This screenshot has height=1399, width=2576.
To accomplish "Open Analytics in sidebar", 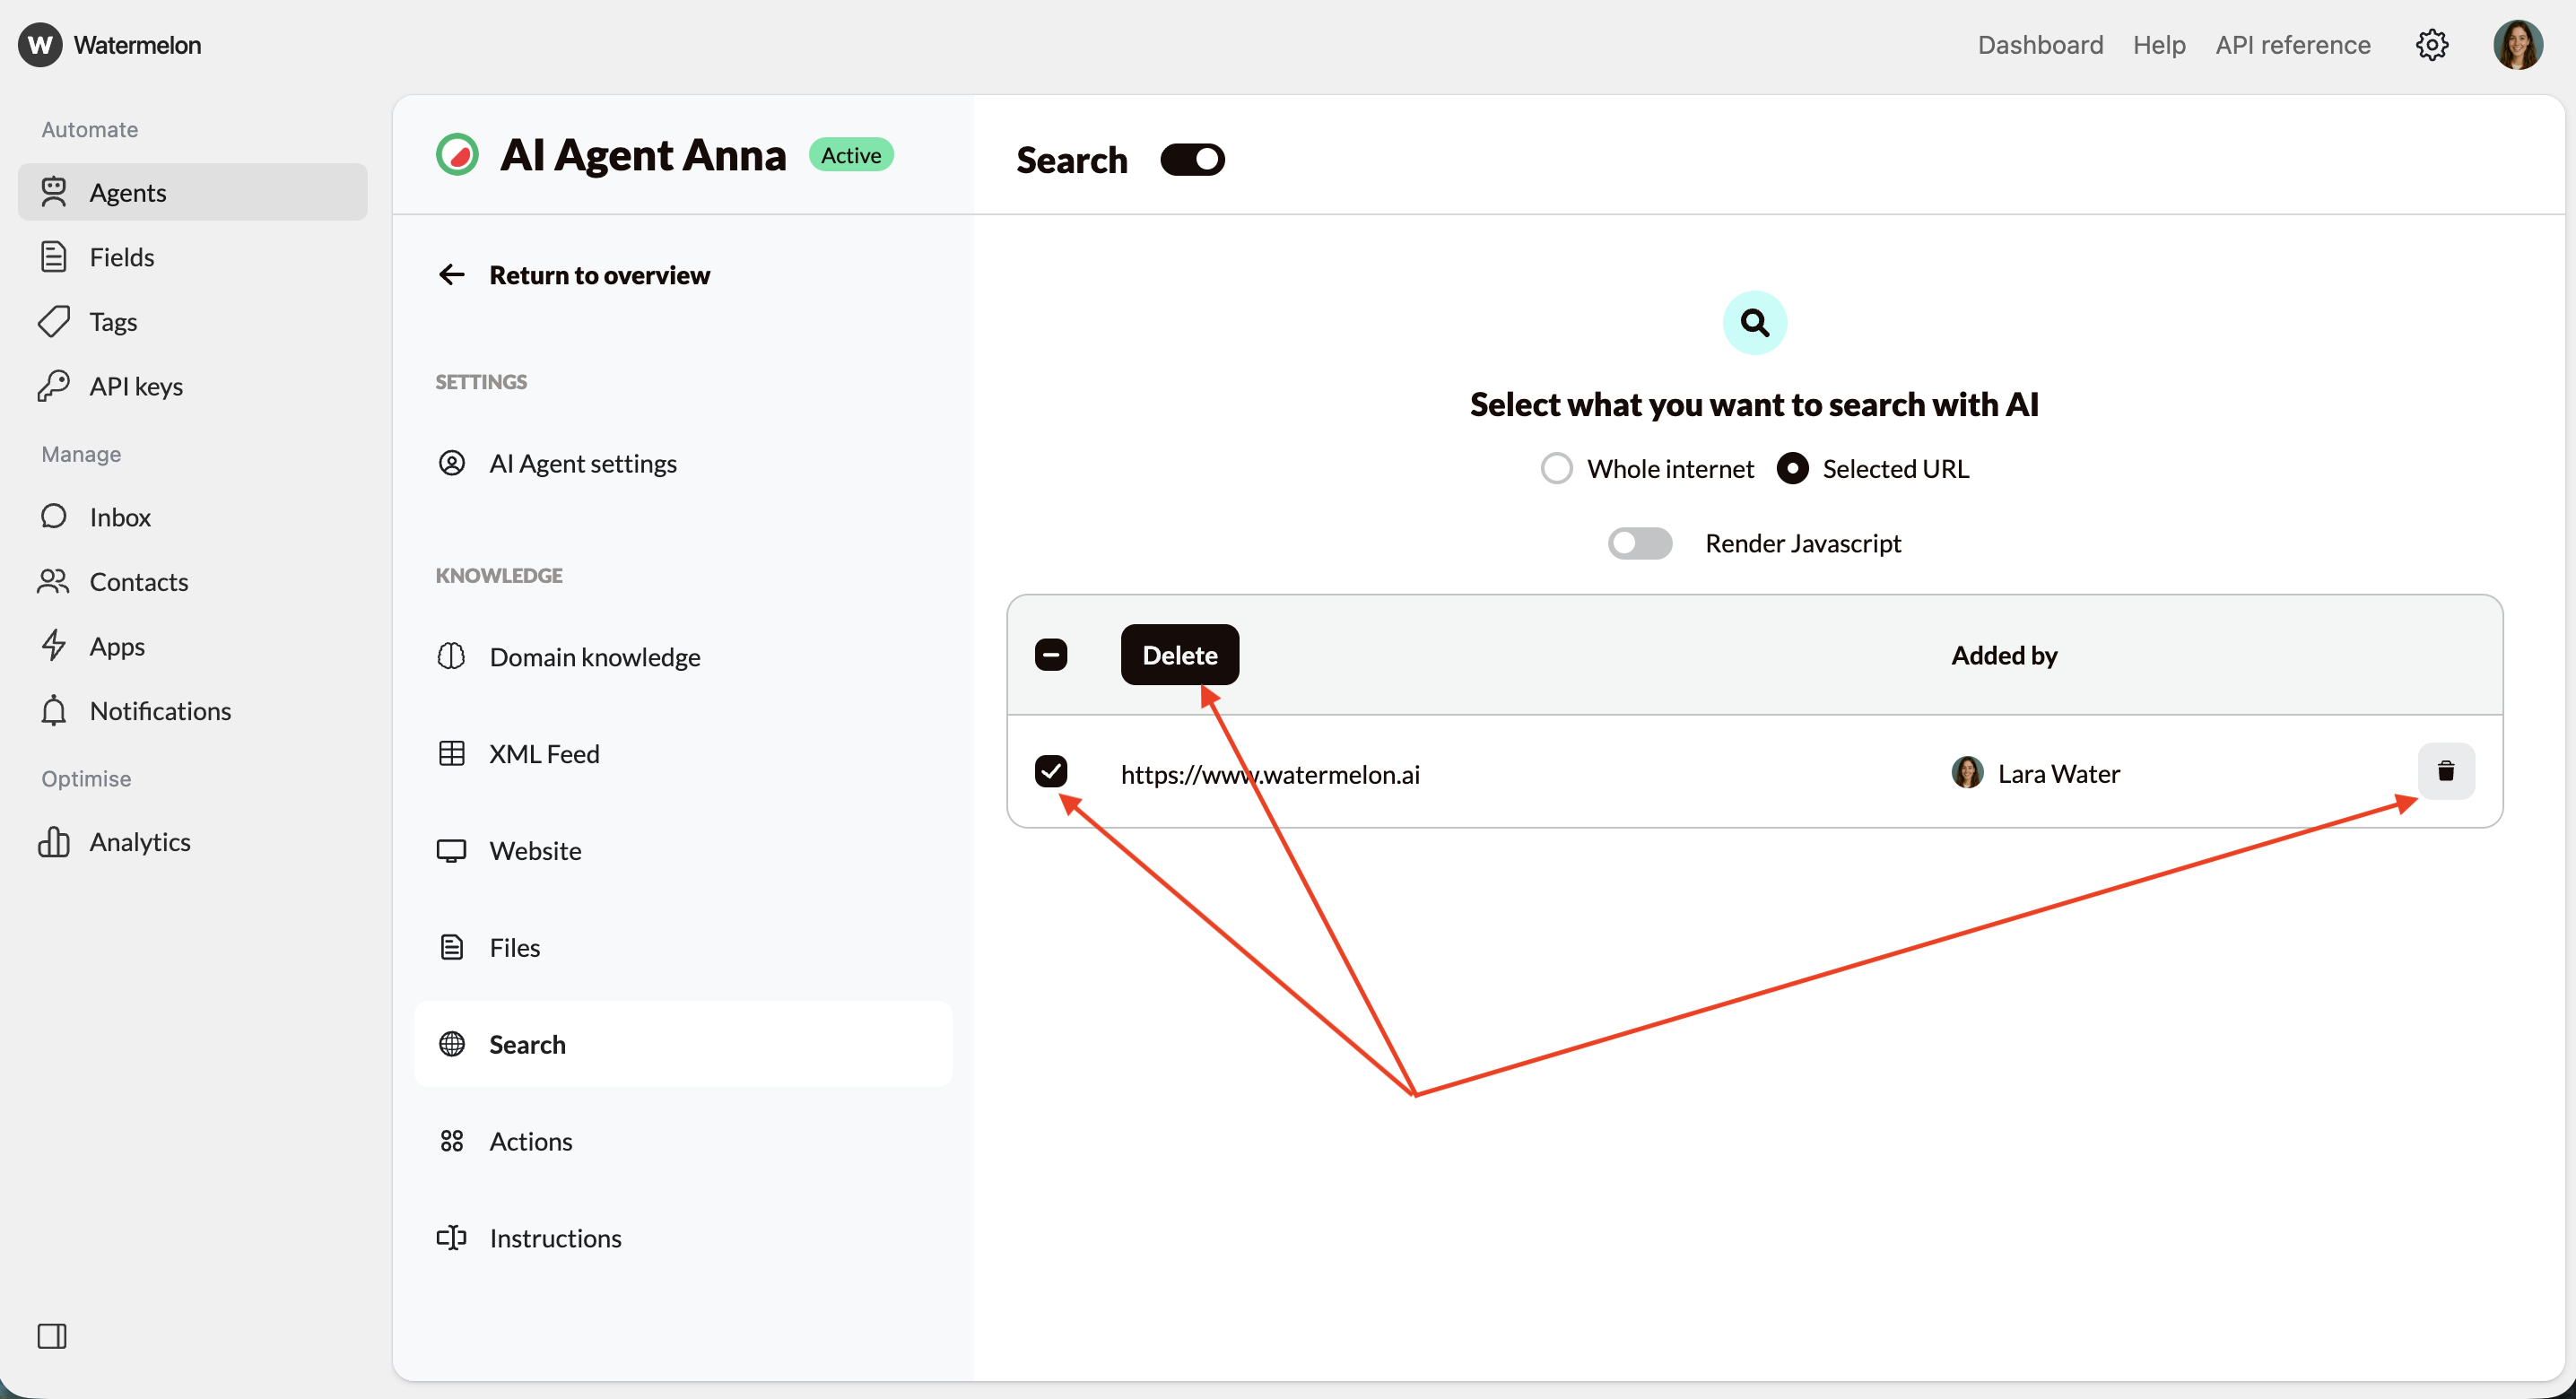I will tap(140, 842).
